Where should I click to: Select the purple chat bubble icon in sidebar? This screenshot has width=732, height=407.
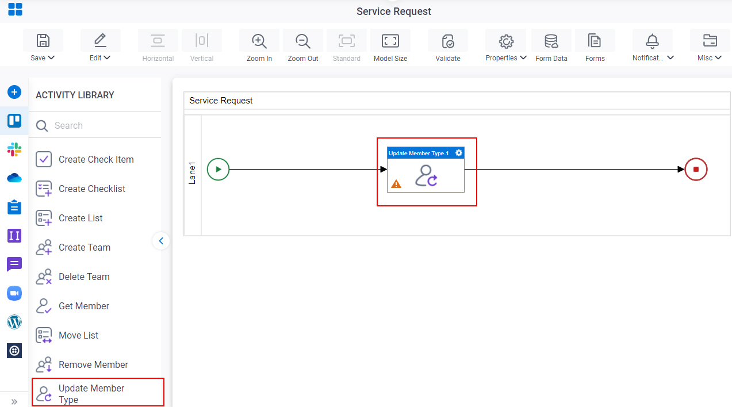point(14,264)
